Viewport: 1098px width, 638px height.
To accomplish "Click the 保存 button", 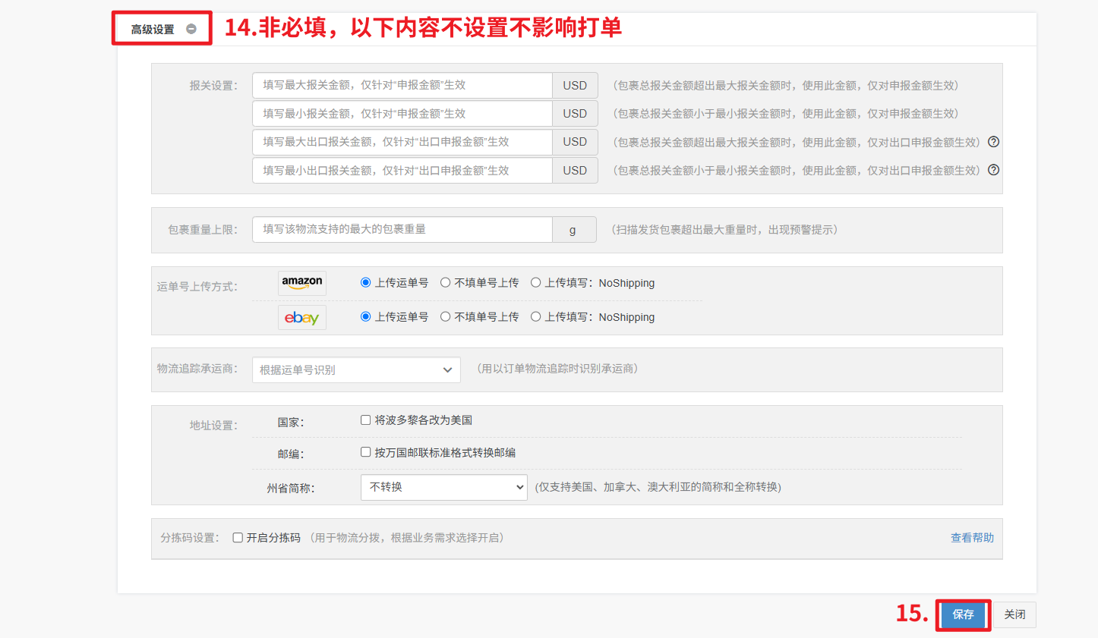I will point(963,614).
